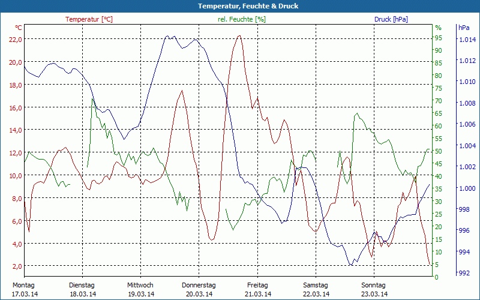
Task: Pick the 'Samstag 22.03.14' date marker
Action: 316,289
